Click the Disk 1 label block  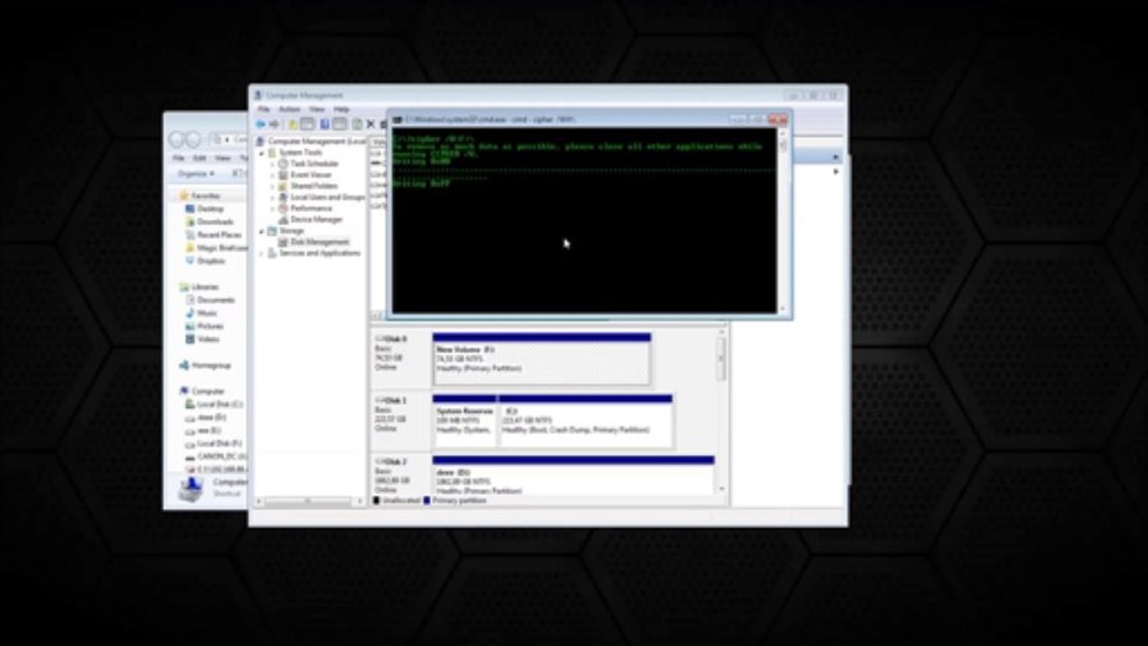point(400,421)
